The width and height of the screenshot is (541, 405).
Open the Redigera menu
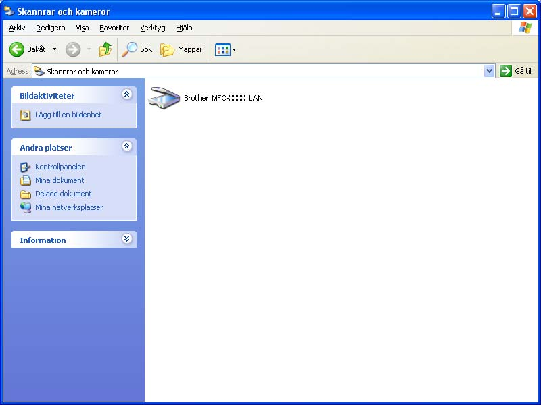pyautogui.click(x=50, y=28)
